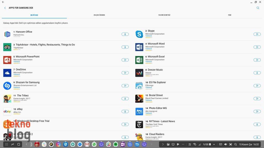Image resolution: width=264 pixels, height=148 pixels.
Task: Select the FAVORİ ÜCRETSİZ tab
Action: tap(164, 15)
